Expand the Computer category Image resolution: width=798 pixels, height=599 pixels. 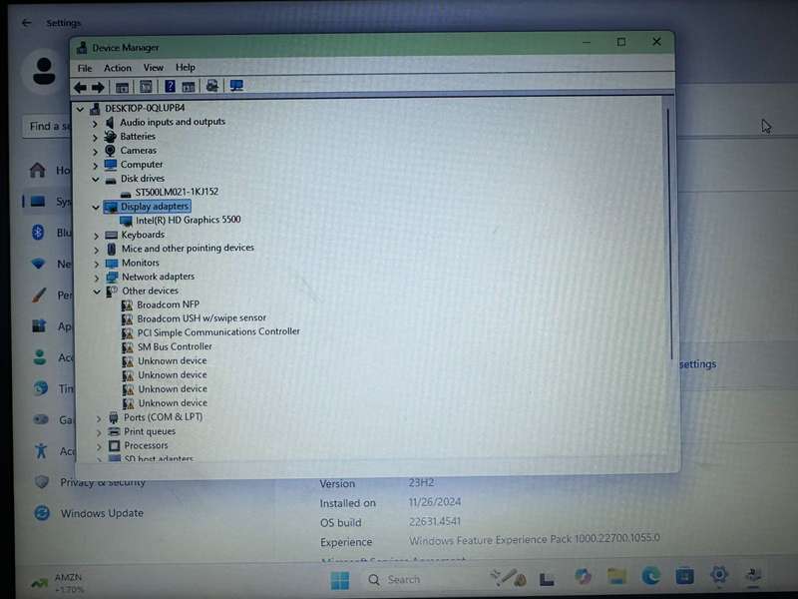pyautogui.click(x=95, y=166)
